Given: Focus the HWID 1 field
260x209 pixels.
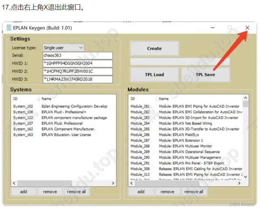Looking at the screenshot, I should [78, 63].
